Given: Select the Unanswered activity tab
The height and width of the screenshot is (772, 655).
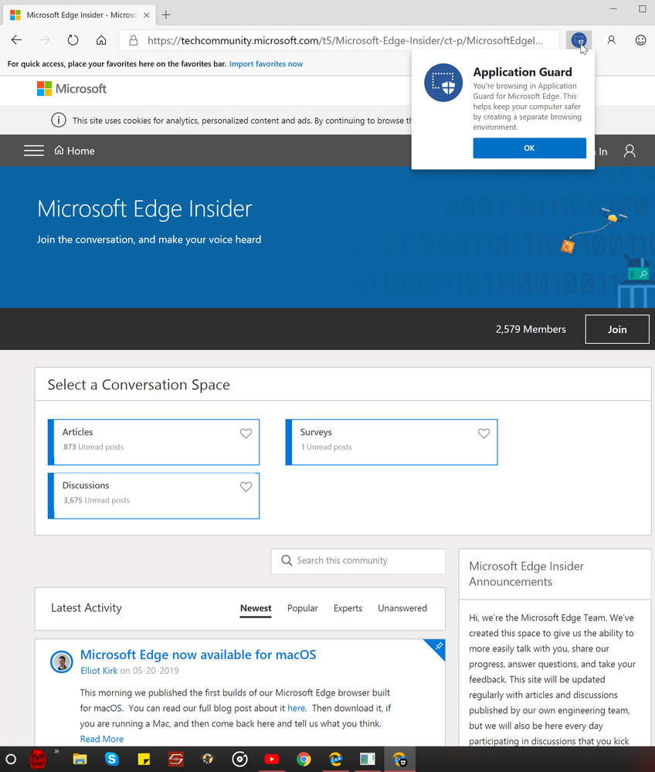Looking at the screenshot, I should click(x=402, y=608).
